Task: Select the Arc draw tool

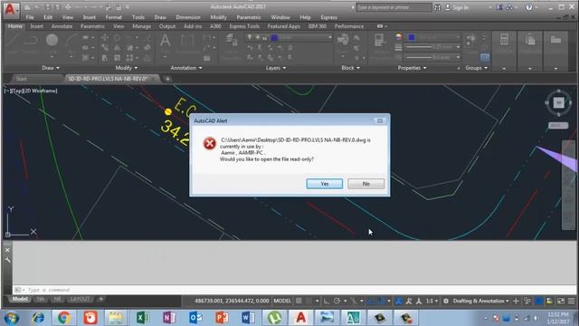Action: pyautogui.click(x=71, y=40)
